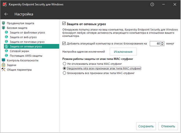The height and width of the screenshot is (133, 181).
Task: Click the Save button
Action: pyautogui.click(x=146, y=126)
